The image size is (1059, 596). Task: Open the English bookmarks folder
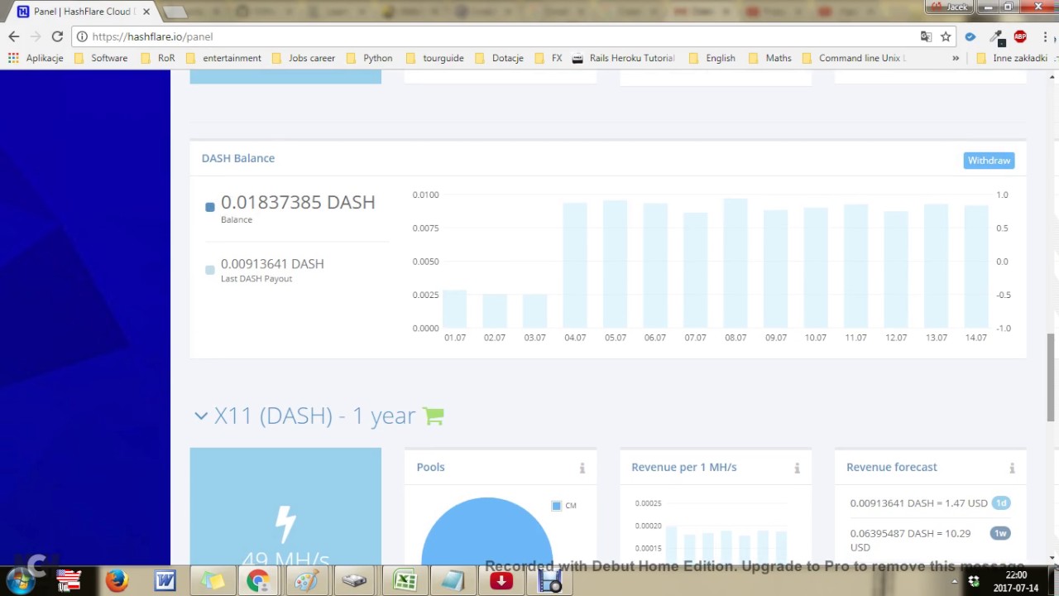[712, 58]
